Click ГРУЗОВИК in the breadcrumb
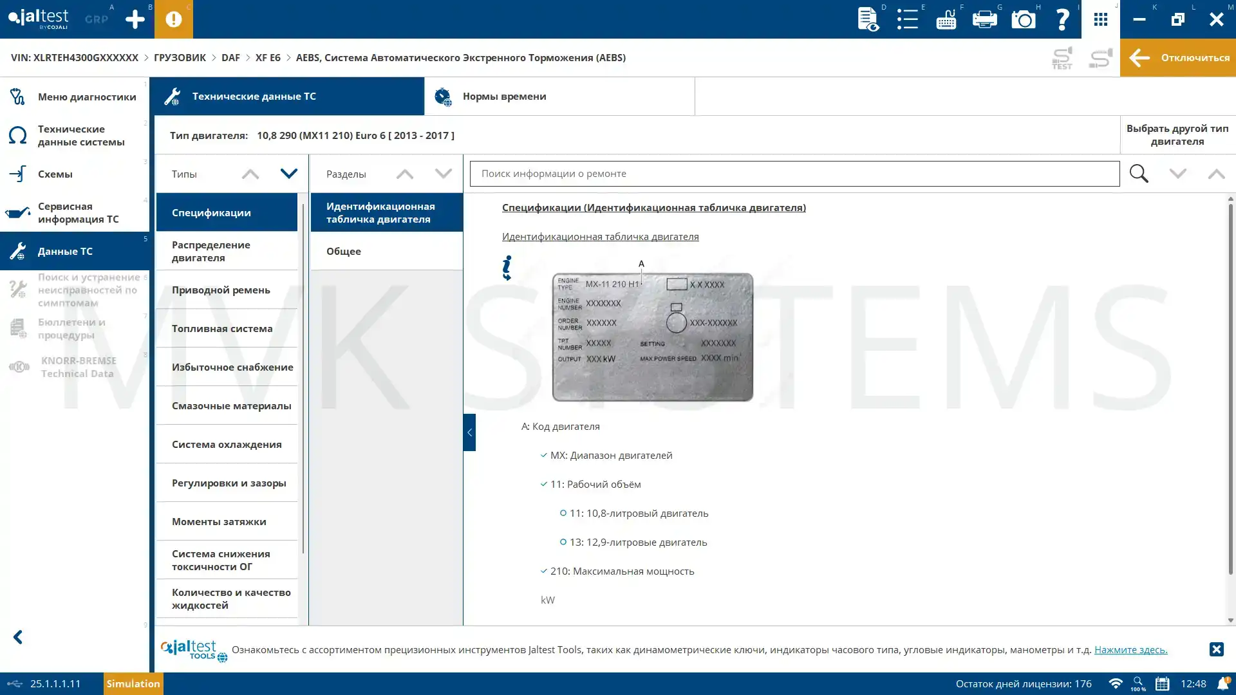Image resolution: width=1236 pixels, height=695 pixels. pos(180,58)
